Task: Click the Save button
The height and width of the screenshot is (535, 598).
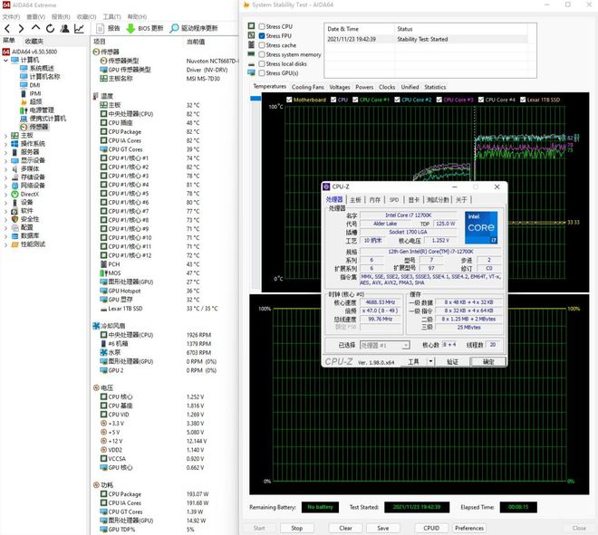Action: coord(383,528)
